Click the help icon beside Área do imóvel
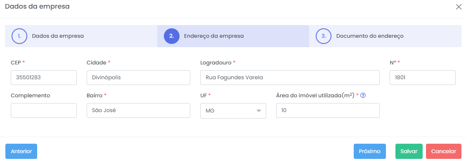This screenshot has width=466, height=163. click(x=362, y=96)
